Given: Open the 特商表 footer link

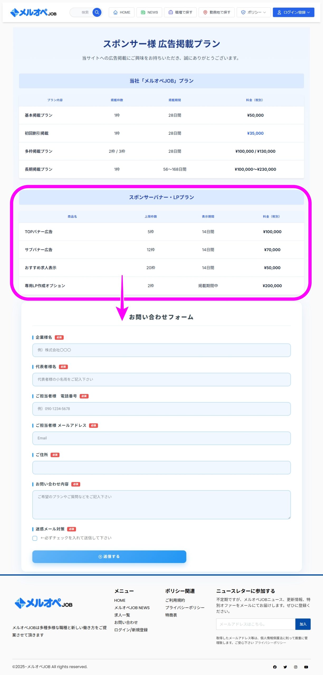Looking at the screenshot, I should 171,615.
